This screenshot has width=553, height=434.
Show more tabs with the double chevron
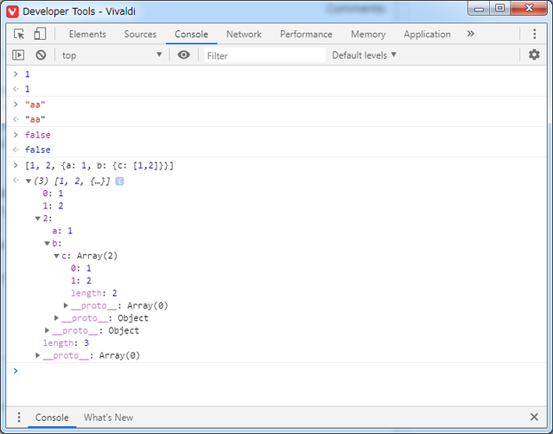click(470, 34)
